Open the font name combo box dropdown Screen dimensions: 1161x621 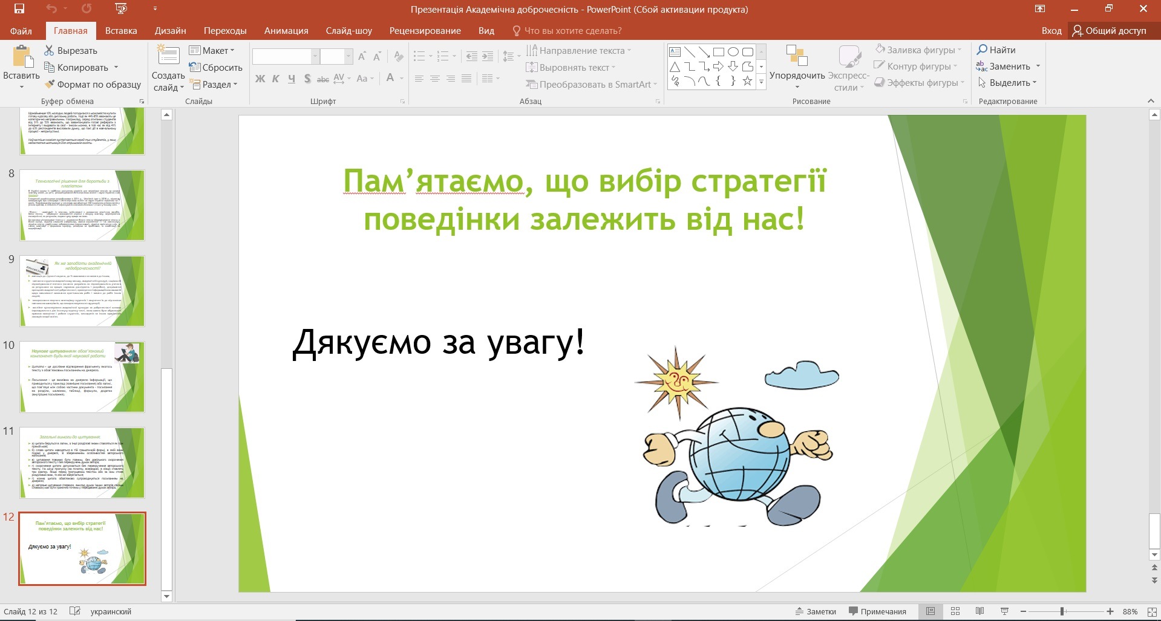[315, 56]
